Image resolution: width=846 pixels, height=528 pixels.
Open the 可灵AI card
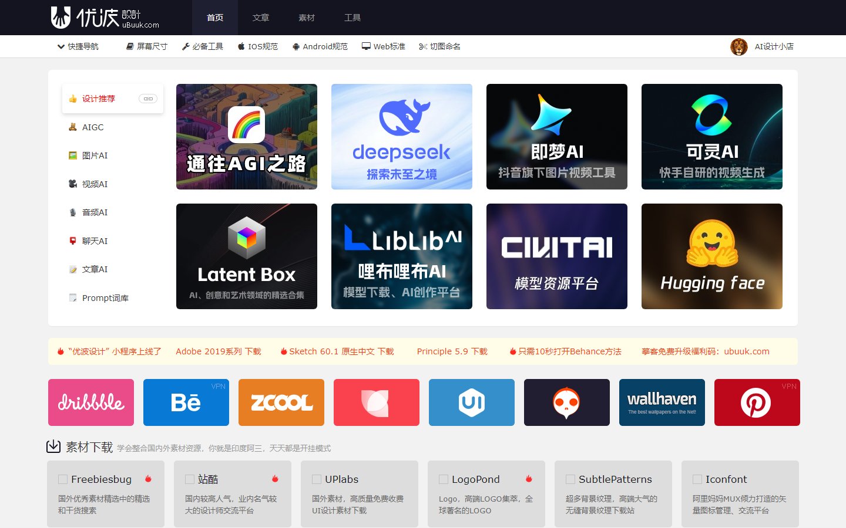[712, 137]
